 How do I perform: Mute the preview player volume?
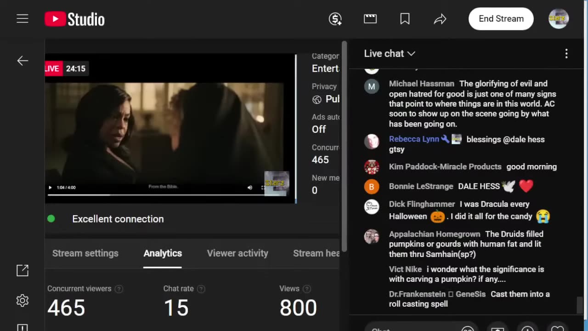(250, 188)
